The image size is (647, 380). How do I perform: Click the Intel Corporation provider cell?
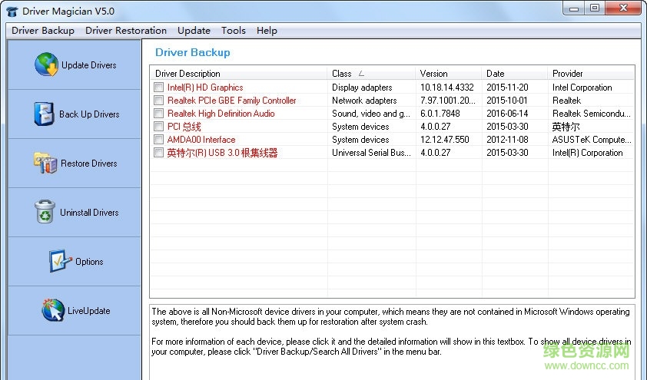pyautogui.click(x=582, y=88)
